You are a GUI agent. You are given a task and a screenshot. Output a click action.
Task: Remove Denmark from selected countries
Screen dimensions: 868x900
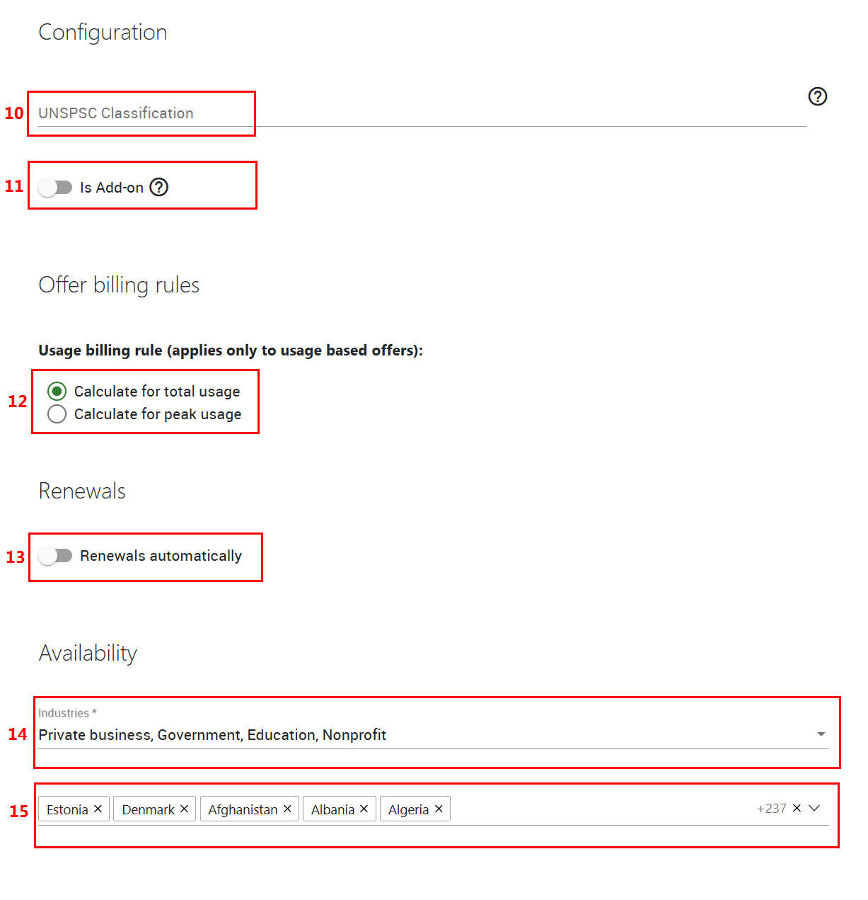tap(184, 809)
